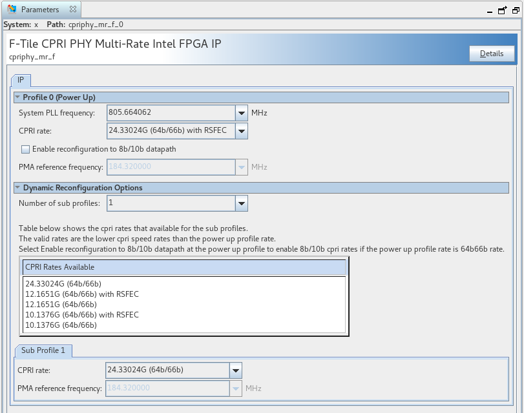Detach the Parameters panel with the pop-out icon

coord(502,10)
